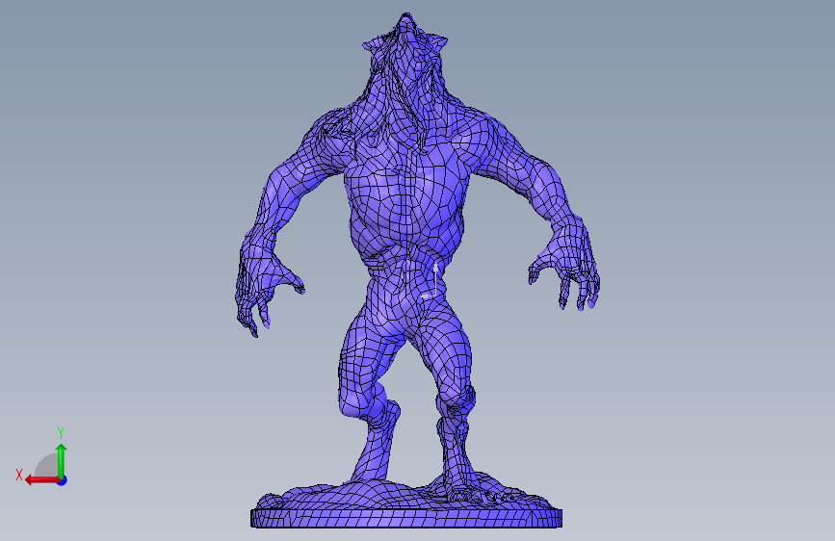Click the green "Y" label of the triad
This screenshot has width=835, height=541.
coord(61,432)
